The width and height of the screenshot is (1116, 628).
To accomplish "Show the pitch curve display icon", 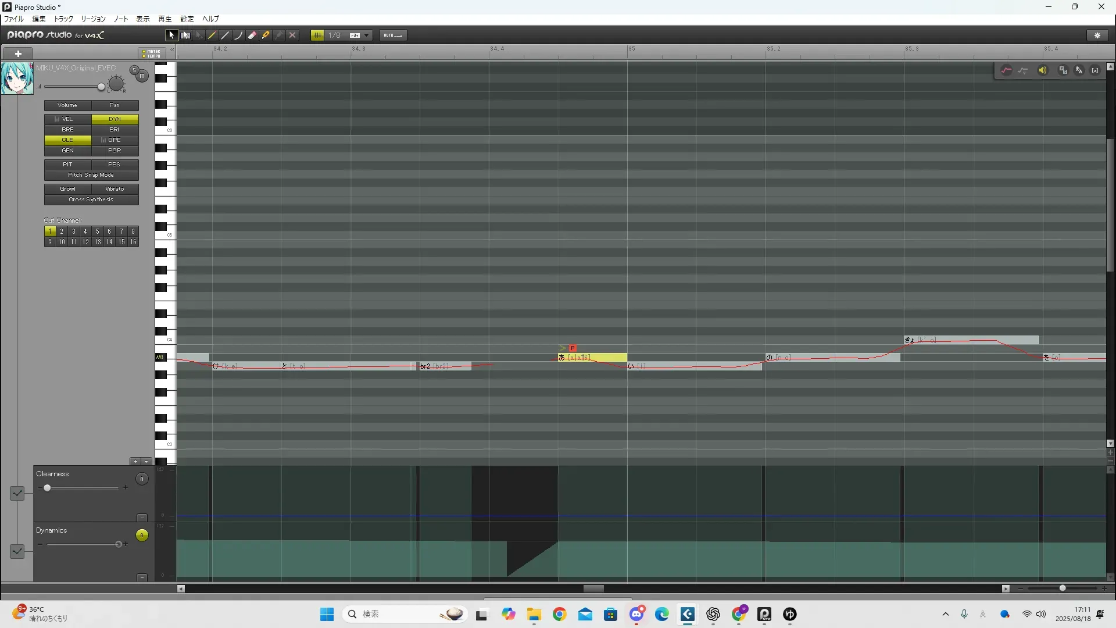I will (1006, 70).
